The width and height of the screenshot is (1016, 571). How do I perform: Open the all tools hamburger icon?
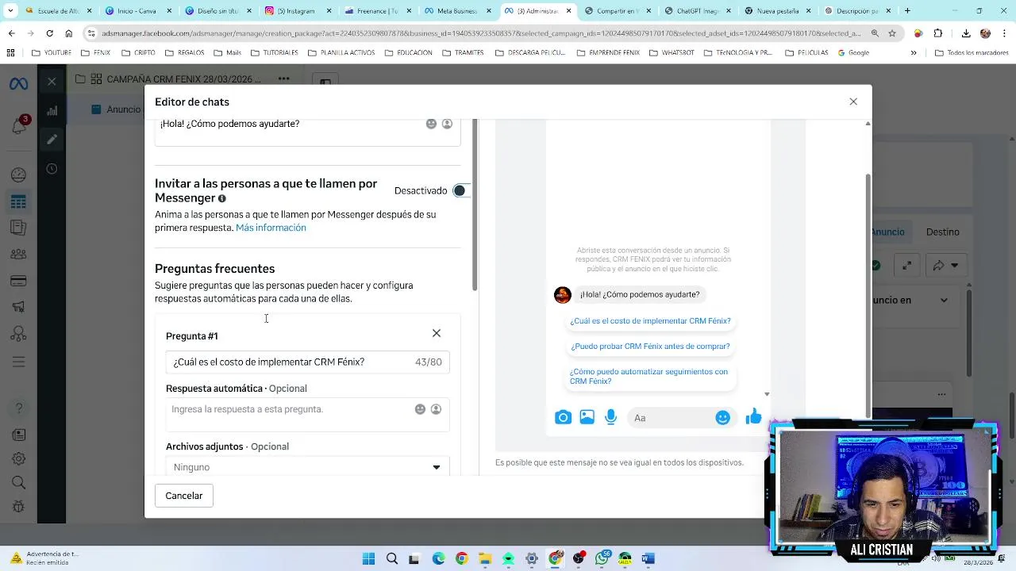coord(18,362)
